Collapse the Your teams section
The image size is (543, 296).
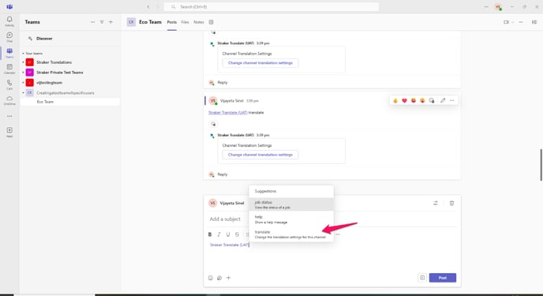[x=23, y=54]
